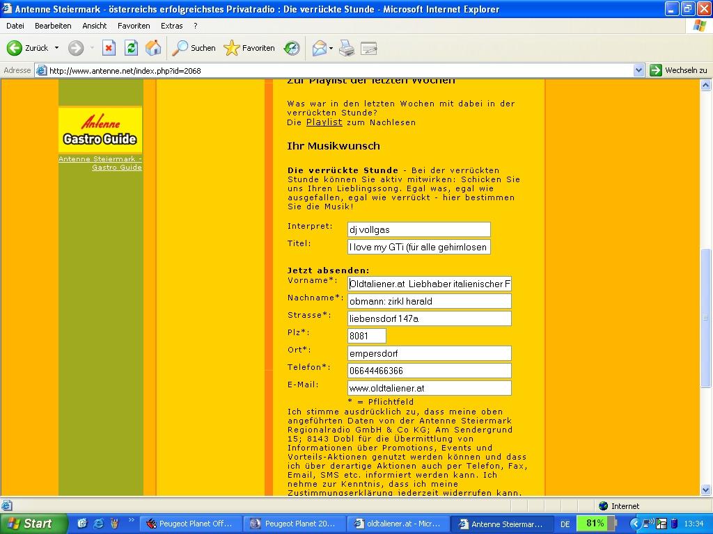713x534 pixels.
Task: Click the Internet security zone indicator
Action: pyautogui.click(x=619, y=506)
